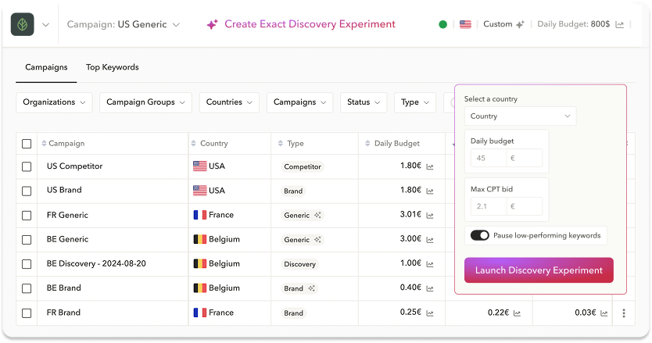Click the France flag in FR Generic row
The width and height of the screenshot is (652, 343).
(200, 215)
